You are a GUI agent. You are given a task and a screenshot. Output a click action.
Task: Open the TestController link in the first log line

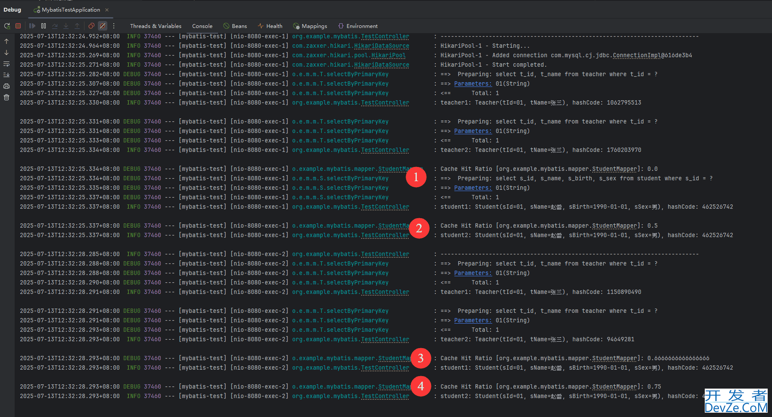[385, 37]
